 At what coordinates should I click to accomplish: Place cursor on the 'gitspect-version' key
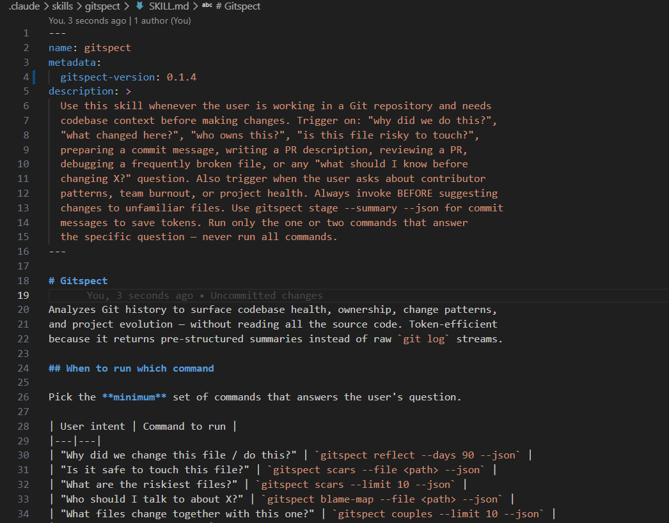(107, 77)
